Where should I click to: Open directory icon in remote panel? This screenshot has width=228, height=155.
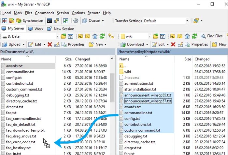tap(156, 36)
